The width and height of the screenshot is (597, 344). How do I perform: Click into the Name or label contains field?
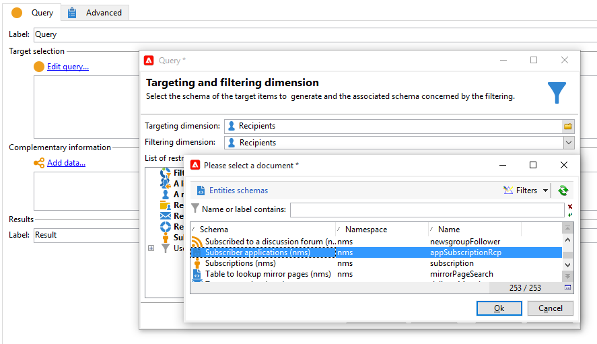[x=427, y=210]
